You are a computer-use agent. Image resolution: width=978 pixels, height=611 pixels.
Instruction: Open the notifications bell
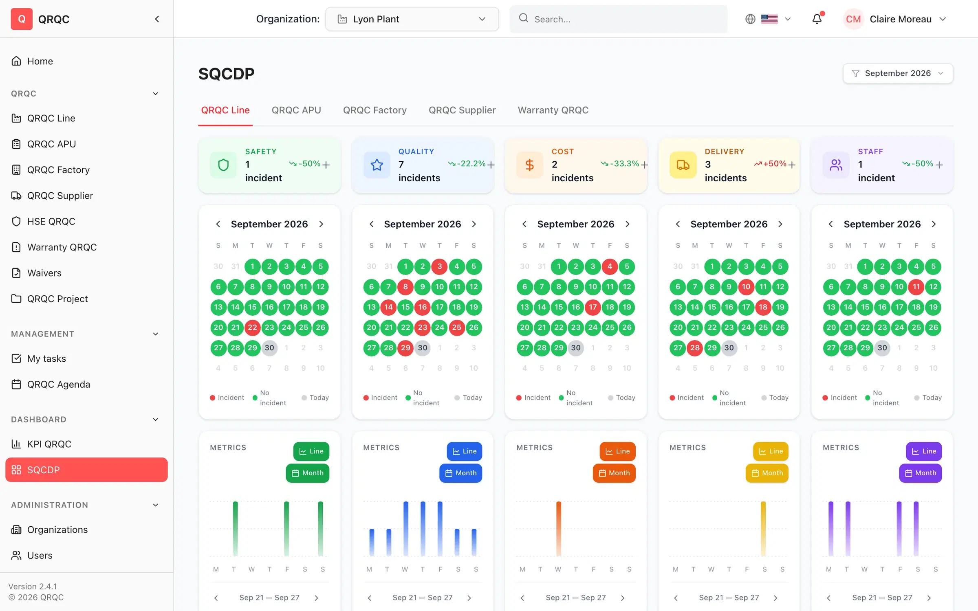[817, 19]
